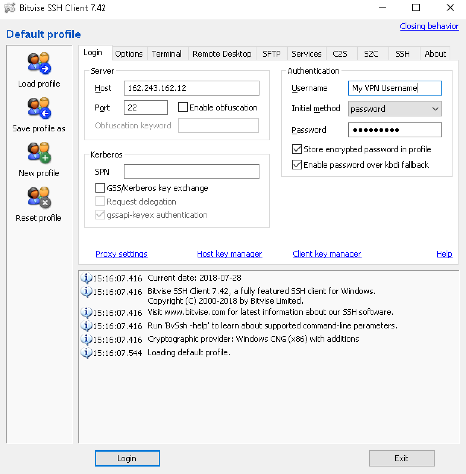Screen dimensions: 466x474
Task: Go to the Remote Desktop tab
Action: click(x=222, y=54)
